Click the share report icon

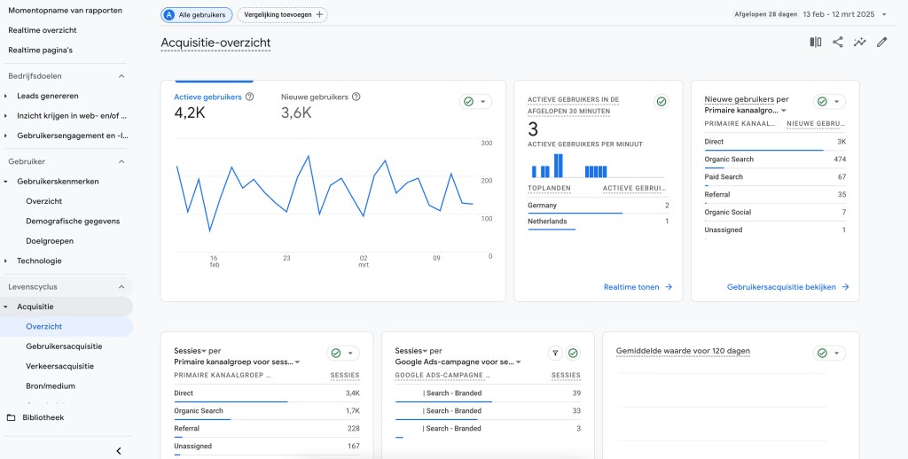pyautogui.click(x=838, y=42)
